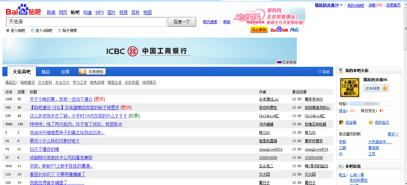Open 帮助 link
Viewport: 407px width, 185px height.
click(227, 22)
